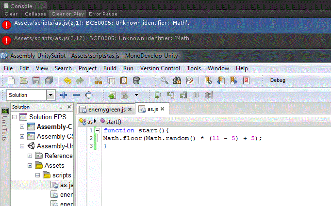
Task: Open the File menu
Action: click(8, 68)
